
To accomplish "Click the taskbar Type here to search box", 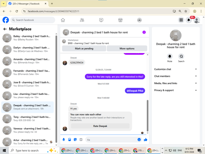I will 34,150.
